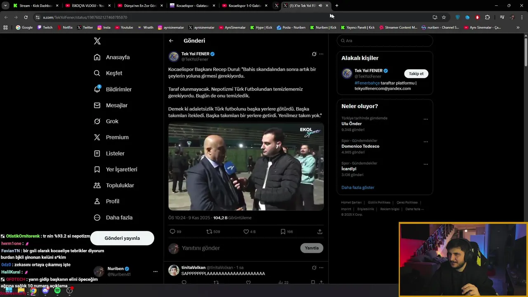The image size is (528, 297).
Task: Play the Ekol Sports interview video
Action: (246, 167)
